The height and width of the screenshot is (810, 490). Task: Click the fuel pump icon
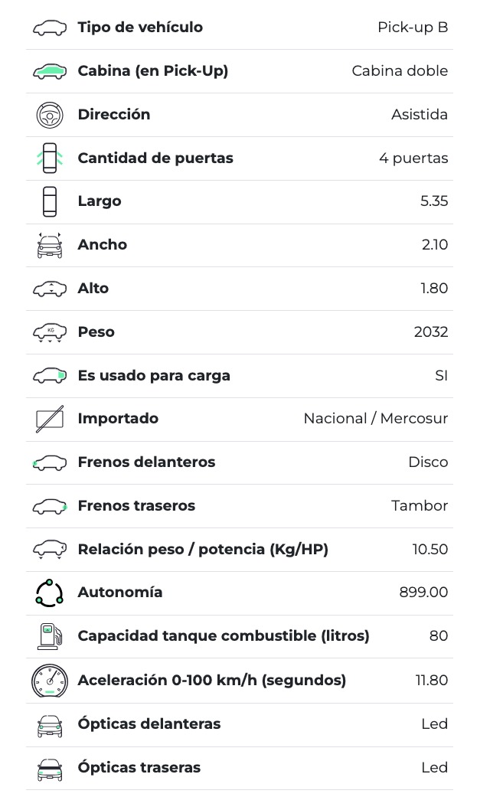(50, 636)
